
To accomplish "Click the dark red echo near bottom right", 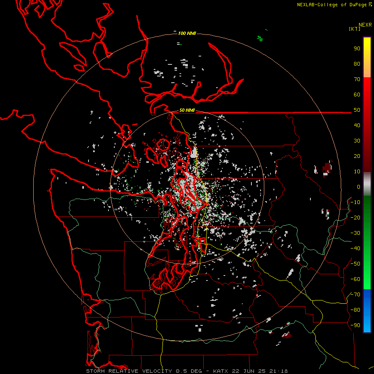I will pyautogui.click(x=287, y=335).
